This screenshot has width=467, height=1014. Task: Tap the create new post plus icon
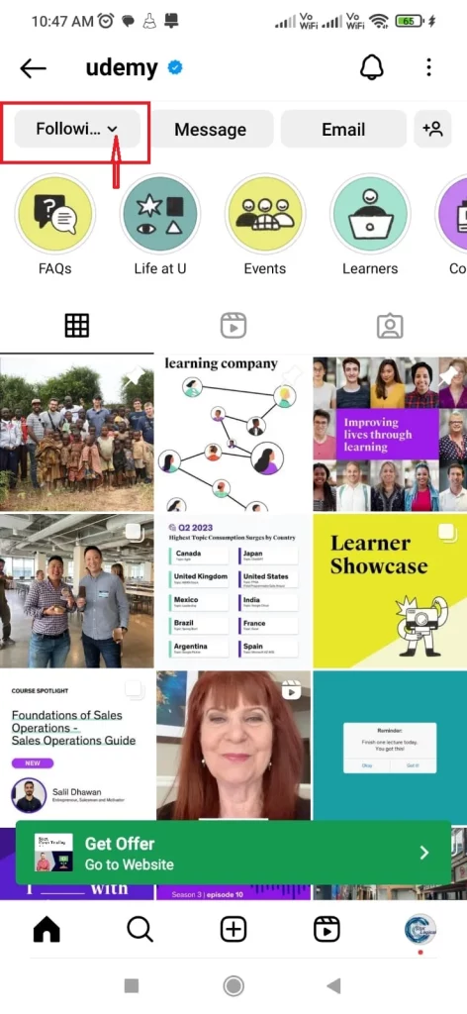click(233, 930)
